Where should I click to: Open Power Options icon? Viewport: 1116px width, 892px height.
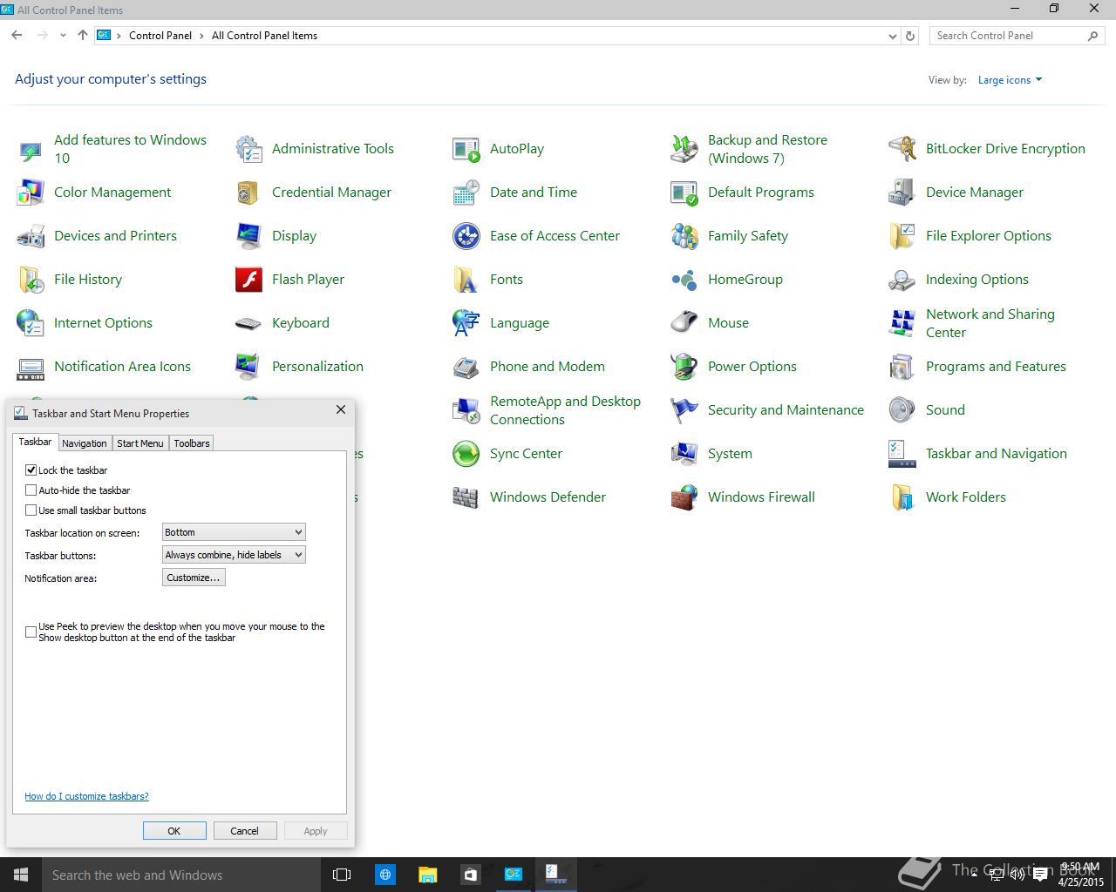(x=684, y=367)
